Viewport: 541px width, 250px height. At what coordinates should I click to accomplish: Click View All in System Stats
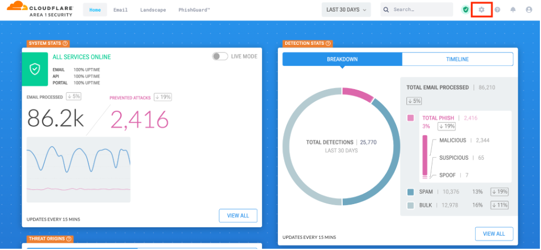point(238,216)
